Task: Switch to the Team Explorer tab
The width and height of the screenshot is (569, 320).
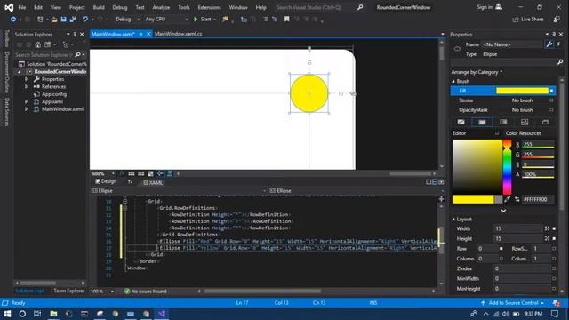Action: point(69,291)
